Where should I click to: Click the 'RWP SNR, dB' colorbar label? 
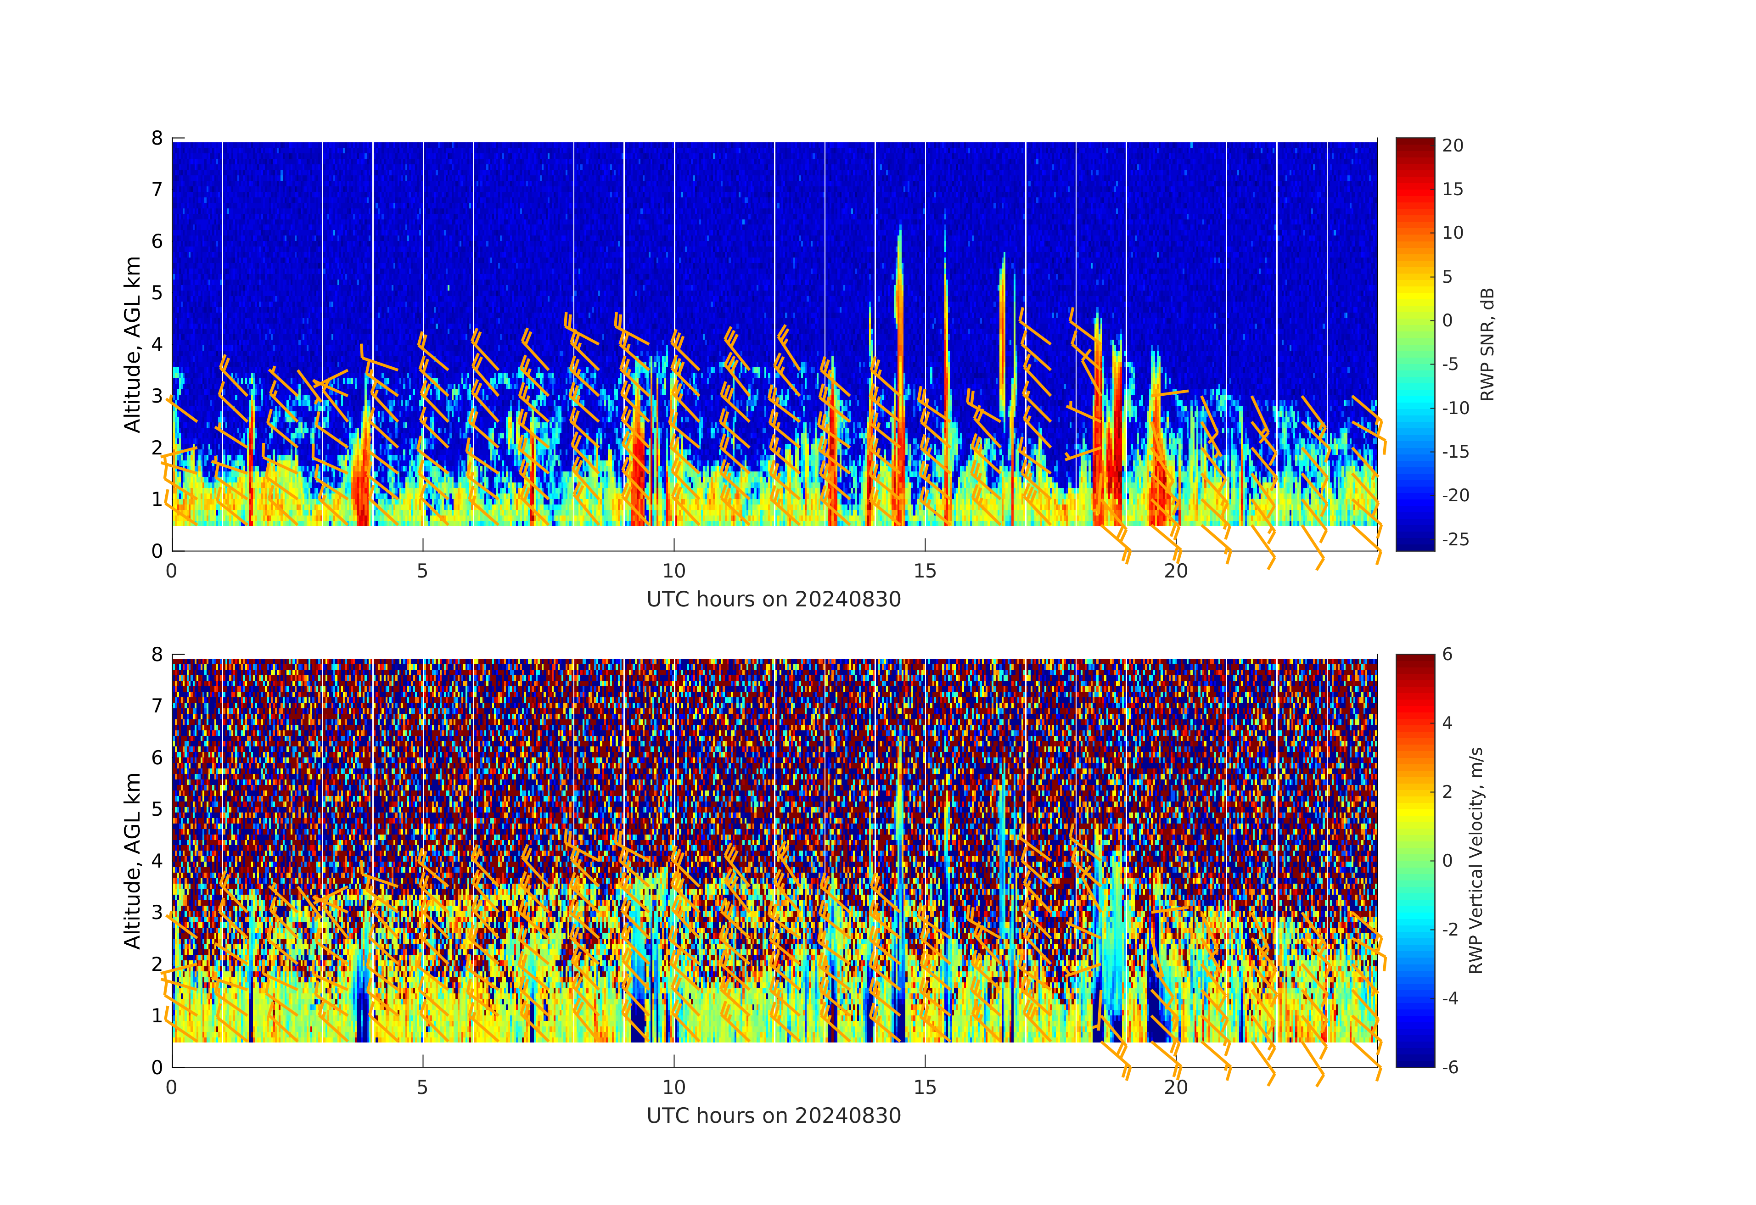click(x=1487, y=344)
